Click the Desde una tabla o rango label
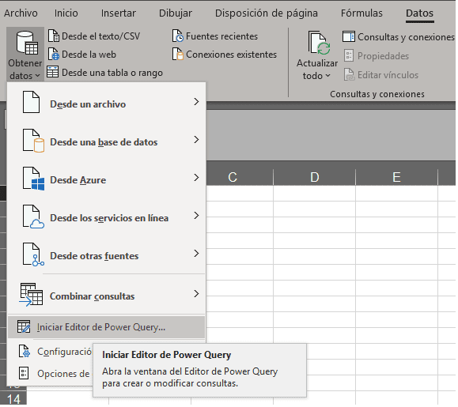Image resolution: width=458 pixels, height=407 pixels. (112, 73)
